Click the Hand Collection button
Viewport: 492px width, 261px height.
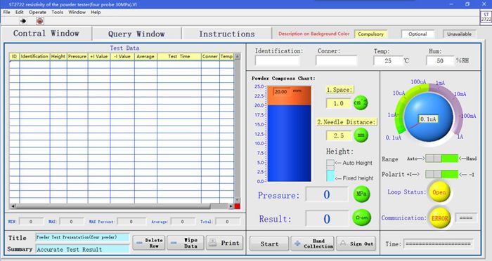click(x=312, y=243)
